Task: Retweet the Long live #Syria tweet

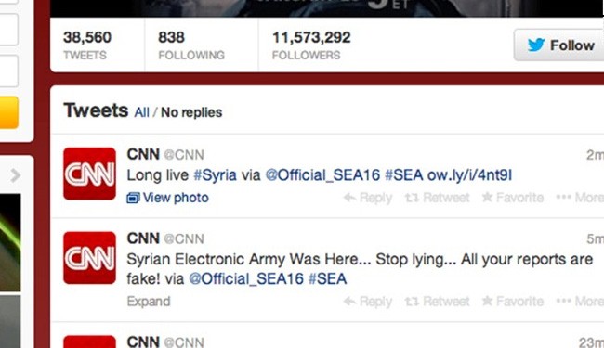Action: pos(438,198)
